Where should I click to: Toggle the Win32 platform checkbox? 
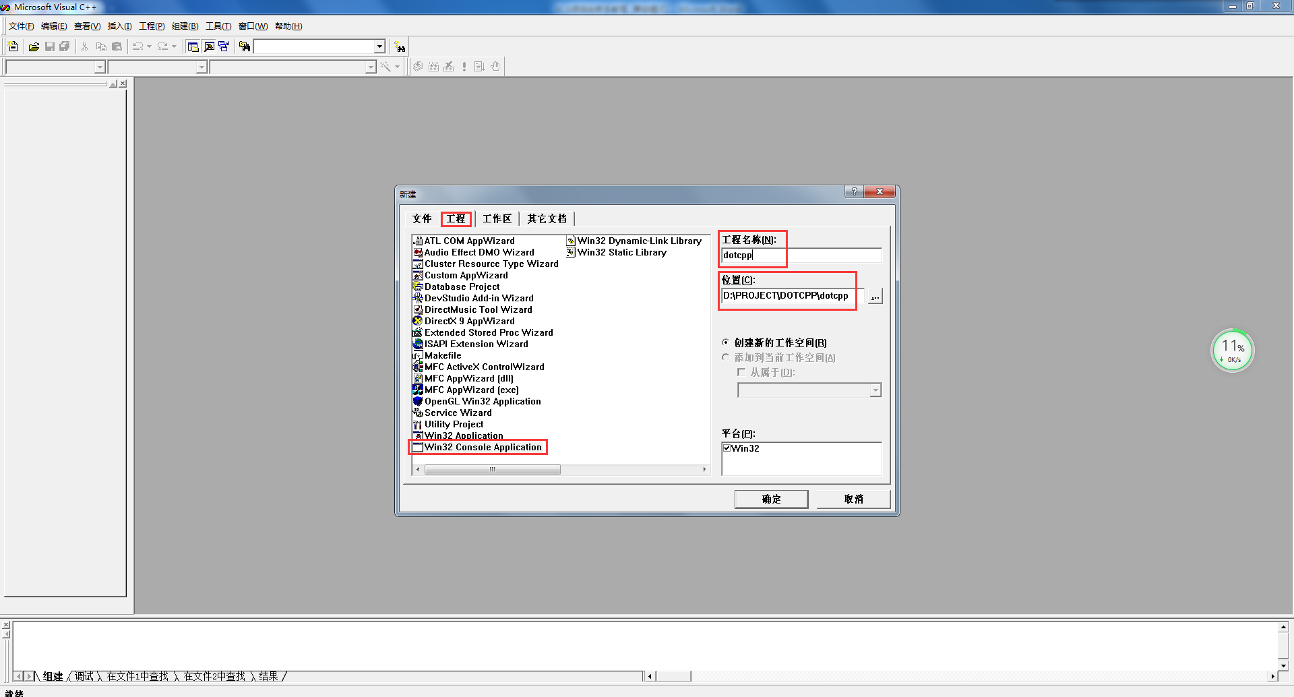pos(727,448)
